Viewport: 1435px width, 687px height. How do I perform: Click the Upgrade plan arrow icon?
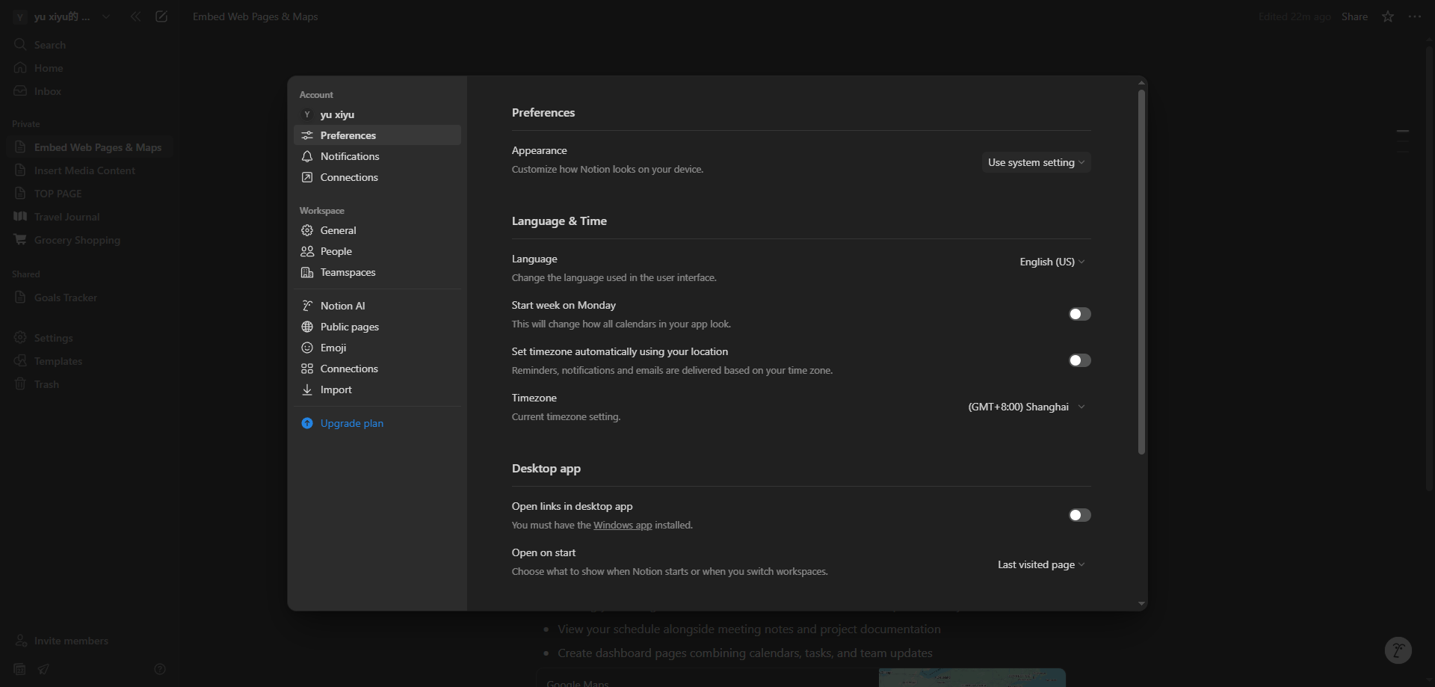coord(307,423)
